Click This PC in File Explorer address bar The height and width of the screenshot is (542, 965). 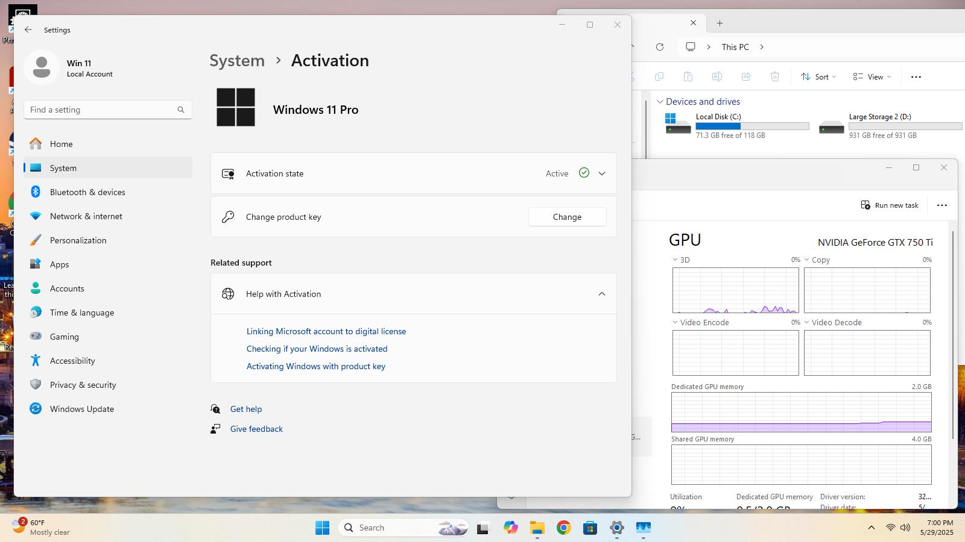click(735, 47)
